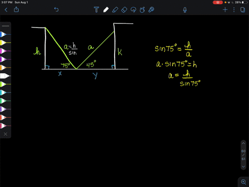Tap the 3:07 PM clock
This screenshot has width=249, height=187.
(x=7, y=3)
